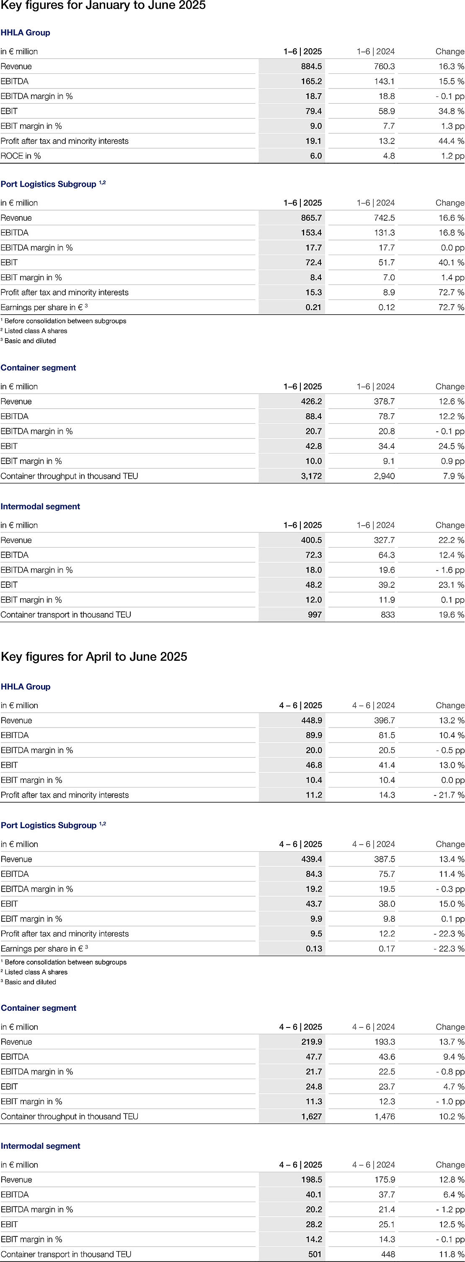Click the container throughput value 3,172
Viewport: 465px width, 1262px height.
click(x=311, y=476)
